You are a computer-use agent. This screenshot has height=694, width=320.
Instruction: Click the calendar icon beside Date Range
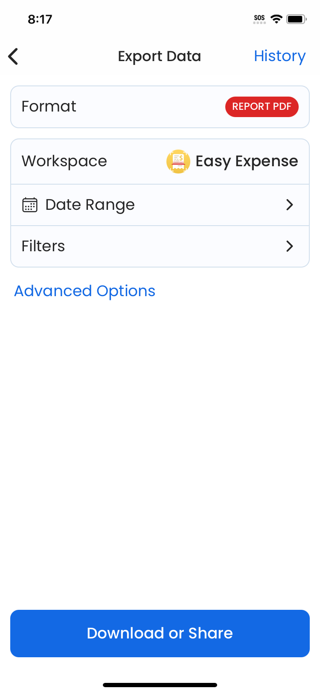point(30,205)
